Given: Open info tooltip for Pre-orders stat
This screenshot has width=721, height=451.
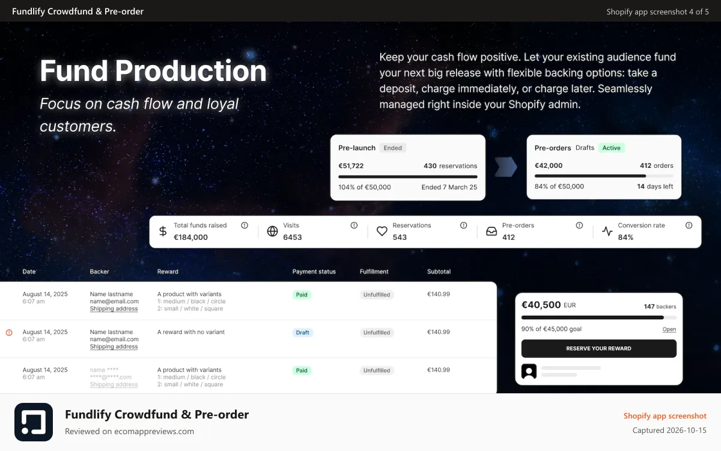Looking at the screenshot, I should [x=579, y=226].
